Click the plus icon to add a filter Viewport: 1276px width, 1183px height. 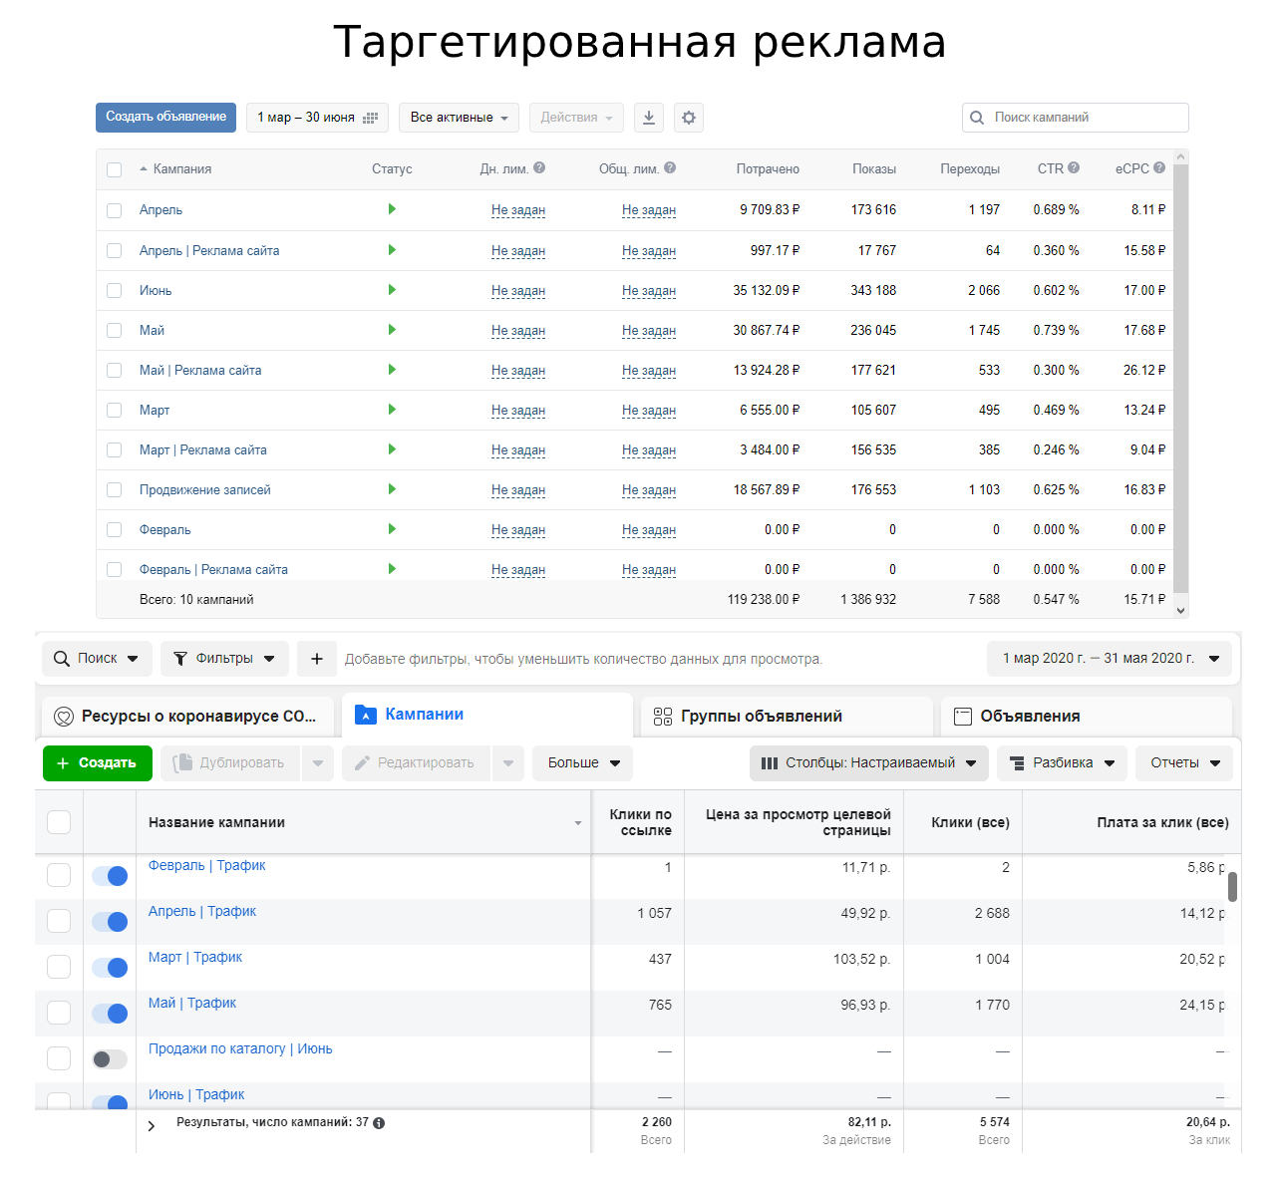pos(317,659)
